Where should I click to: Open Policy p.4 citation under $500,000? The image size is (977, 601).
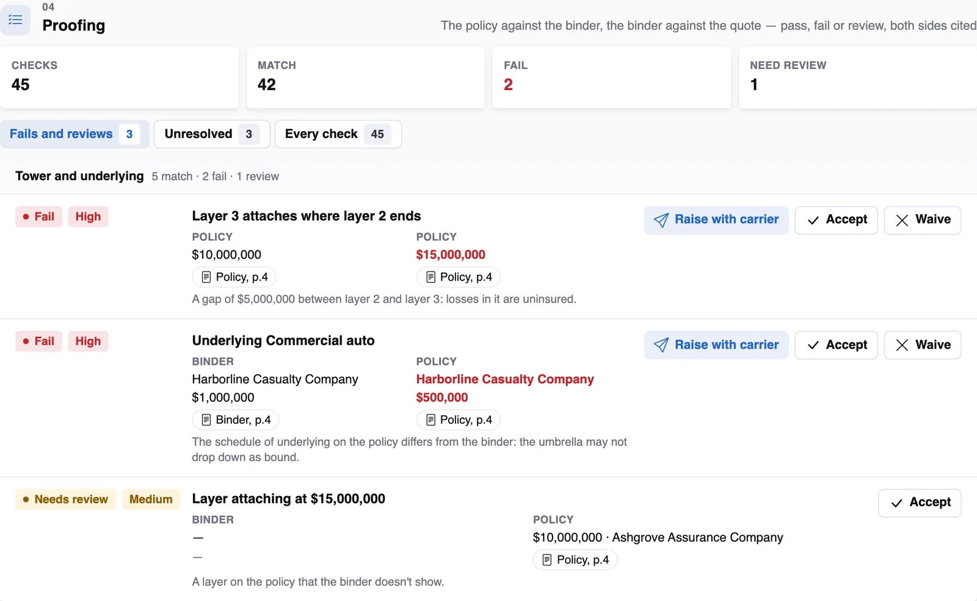(x=459, y=420)
